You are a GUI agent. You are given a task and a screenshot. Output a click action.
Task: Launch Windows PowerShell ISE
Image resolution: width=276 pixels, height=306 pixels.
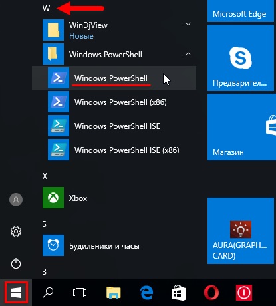click(114, 126)
